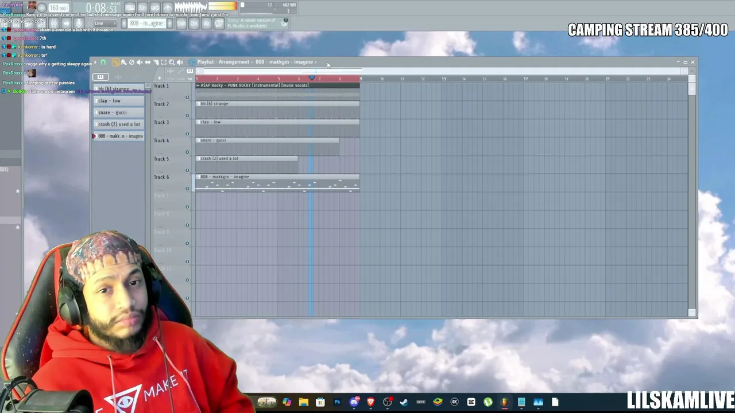This screenshot has width=735, height=413.
Task: Select the Track 4 header label
Action: [x=161, y=141]
